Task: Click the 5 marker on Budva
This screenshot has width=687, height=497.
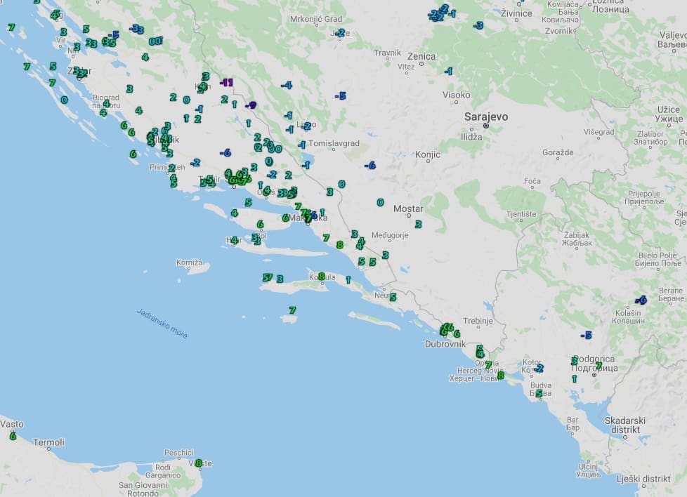Action: pos(539,394)
